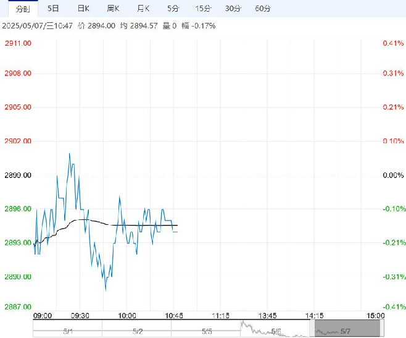Switch to the 15分 interval tab
The image size is (406, 338).
pyautogui.click(x=203, y=9)
